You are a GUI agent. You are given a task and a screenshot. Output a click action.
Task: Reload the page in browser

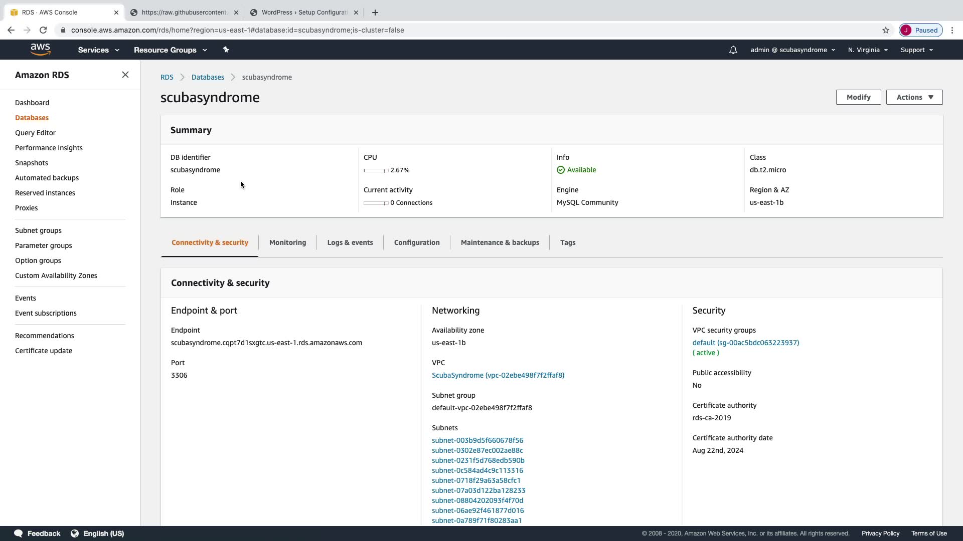pos(43,30)
